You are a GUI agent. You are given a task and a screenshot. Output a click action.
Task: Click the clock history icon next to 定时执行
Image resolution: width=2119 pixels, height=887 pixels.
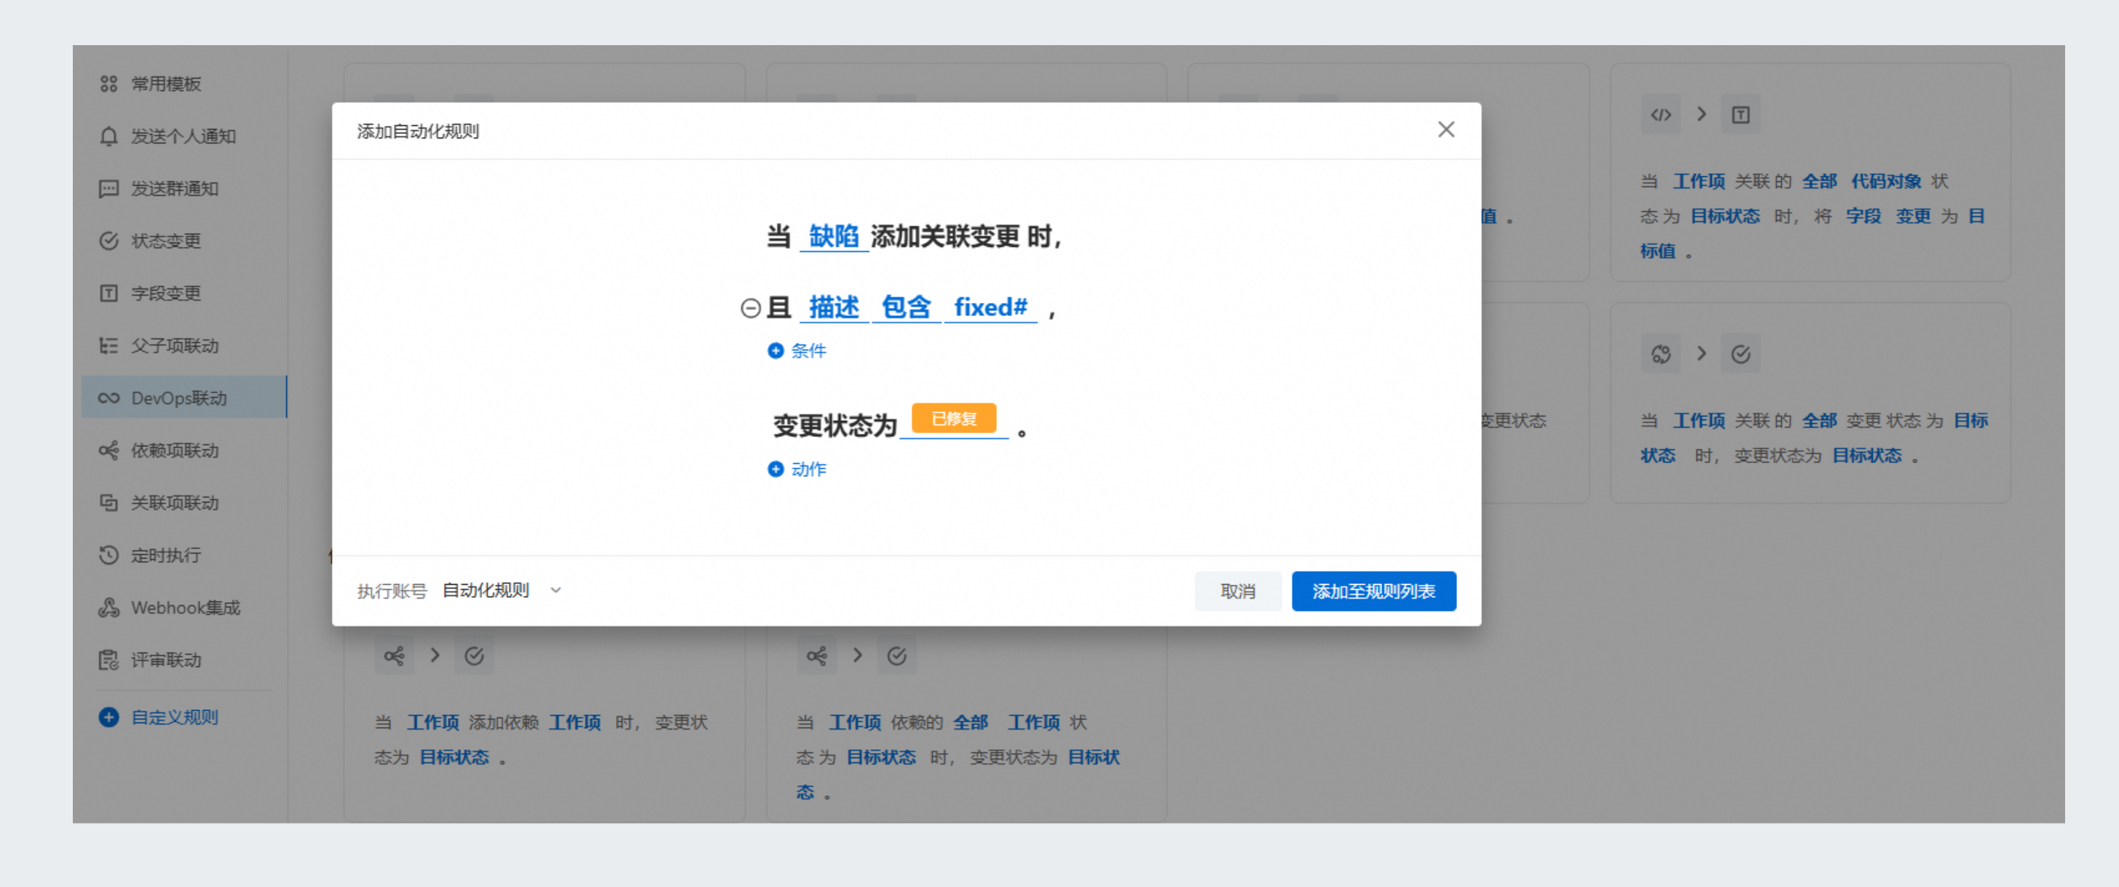pyautogui.click(x=108, y=556)
